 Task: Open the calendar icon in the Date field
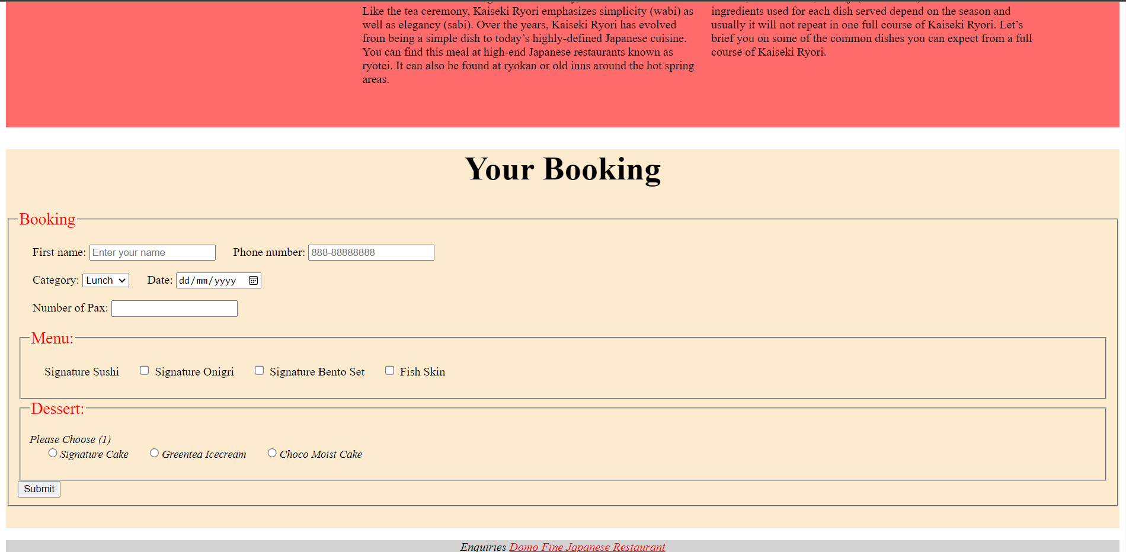click(x=254, y=280)
